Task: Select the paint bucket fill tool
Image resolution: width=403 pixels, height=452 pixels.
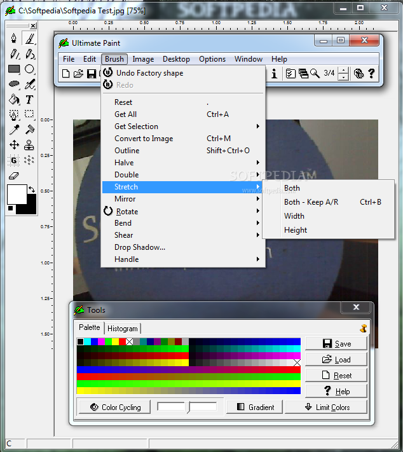Action: click(14, 99)
